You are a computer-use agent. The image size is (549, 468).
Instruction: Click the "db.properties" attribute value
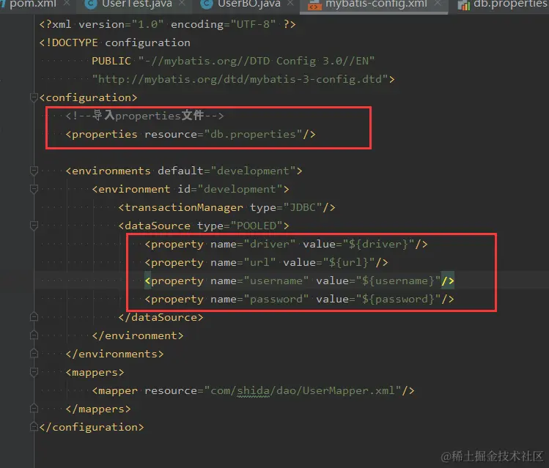[253, 134]
